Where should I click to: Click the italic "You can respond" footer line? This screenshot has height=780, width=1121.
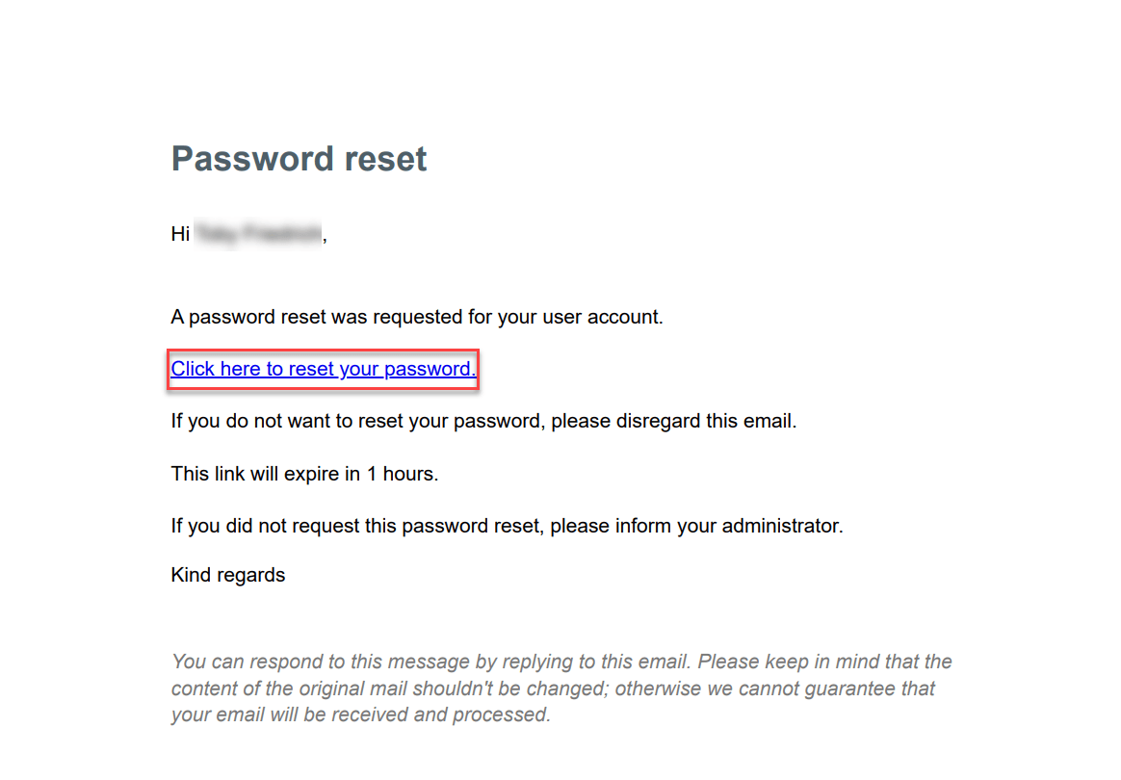click(560, 662)
